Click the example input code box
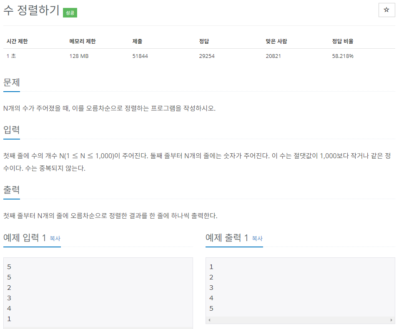This screenshot has height=329, width=404. point(98,293)
